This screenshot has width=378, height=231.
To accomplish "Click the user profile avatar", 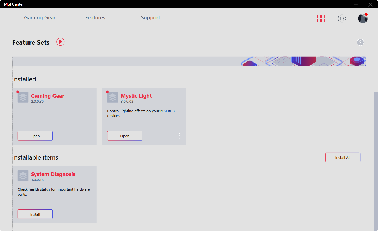I will (363, 18).
